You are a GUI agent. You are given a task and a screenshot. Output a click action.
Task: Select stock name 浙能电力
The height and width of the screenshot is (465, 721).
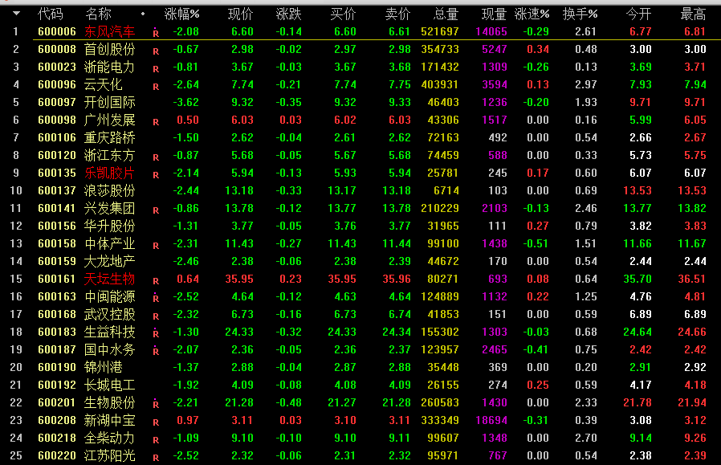point(109,67)
